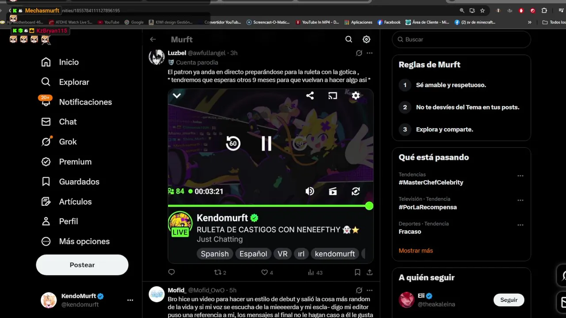Open more options on Luzbel's post
566x318 pixels.
coord(370,53)
